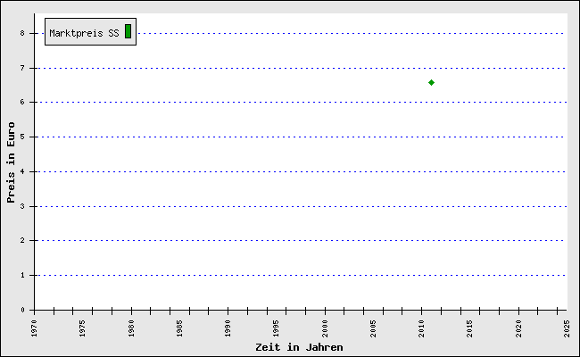This screenshot has width=580, height=357.
Task: Click the 2015 year label
Action: pos(470,328)
